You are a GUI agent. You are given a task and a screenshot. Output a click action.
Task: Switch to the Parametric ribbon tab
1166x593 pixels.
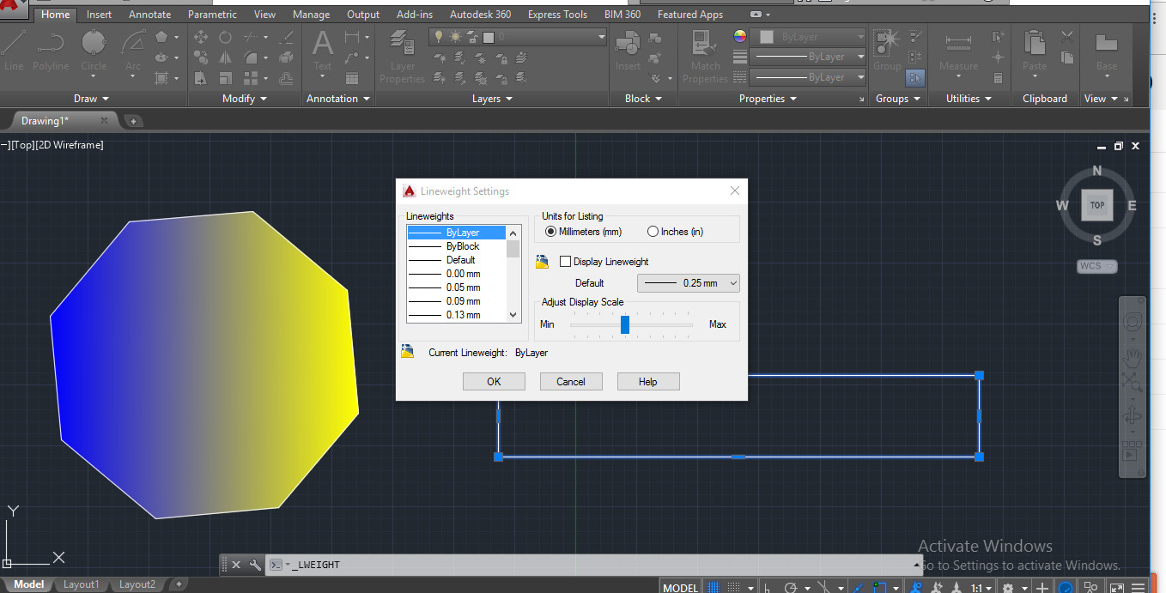click(x=212, y=14)
